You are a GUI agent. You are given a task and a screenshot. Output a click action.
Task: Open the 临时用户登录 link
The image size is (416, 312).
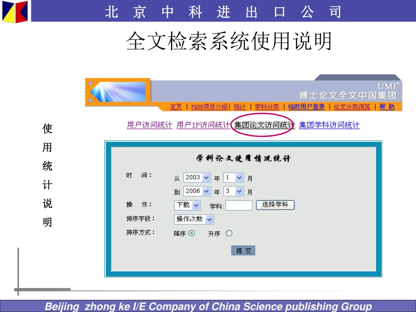tap(306, 107)
